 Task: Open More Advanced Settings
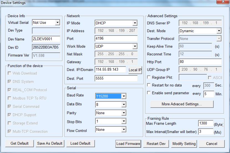click(x=182, y=104)
